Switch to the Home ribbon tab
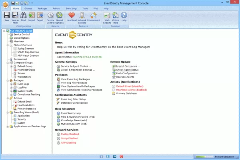This screenshot has width=240, height=160. [16, 8]
